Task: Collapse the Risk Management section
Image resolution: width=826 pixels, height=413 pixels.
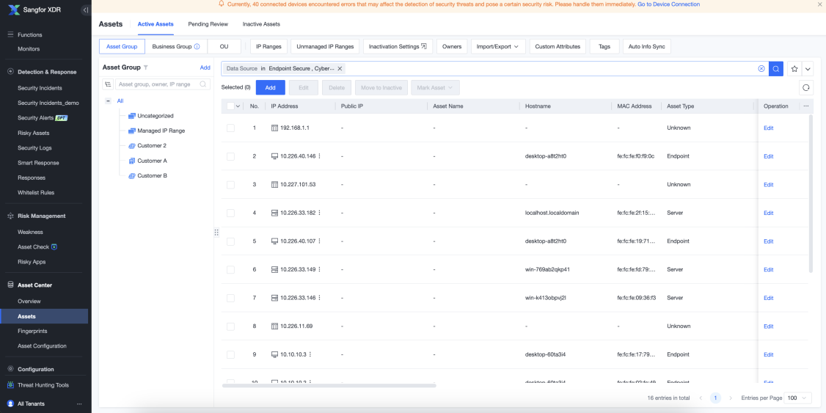Action: point(42,216)
